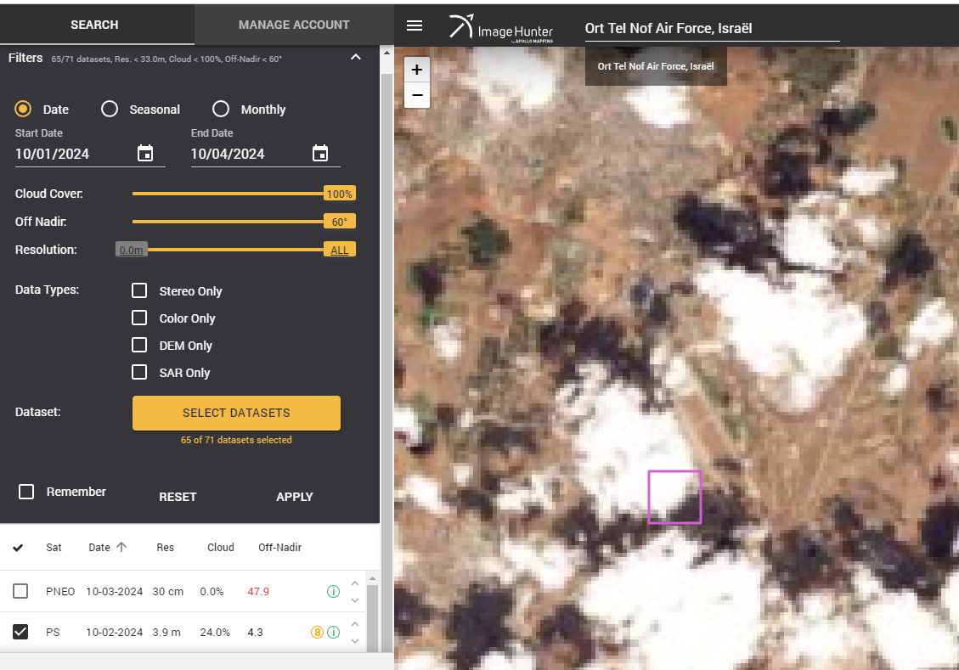The image size is (959, 670).
Task: Click the Off Nadir slider handle
Action: click(340, 222)
